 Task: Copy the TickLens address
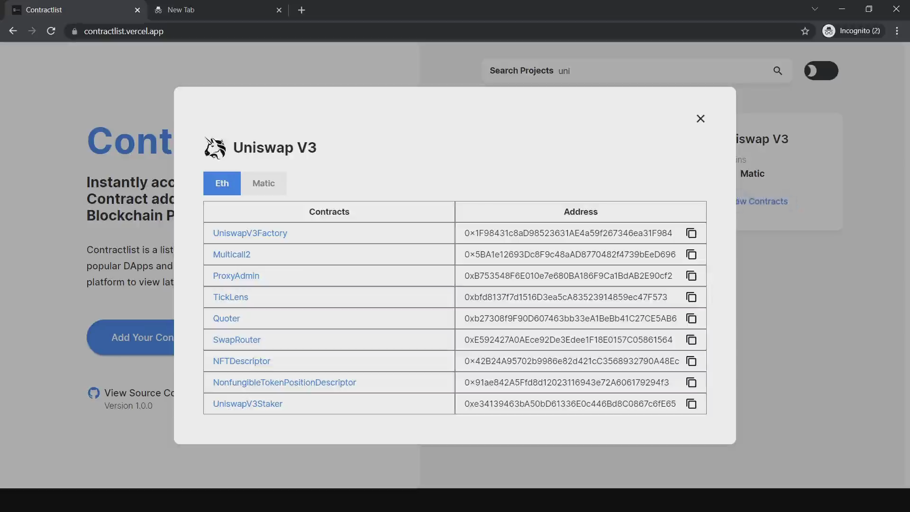coord(692,297)
